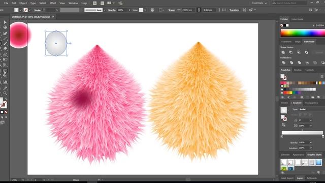Viewport: 325px width, 183px height.
Task: Select the Eraser tool
Action: coord(5,49)
